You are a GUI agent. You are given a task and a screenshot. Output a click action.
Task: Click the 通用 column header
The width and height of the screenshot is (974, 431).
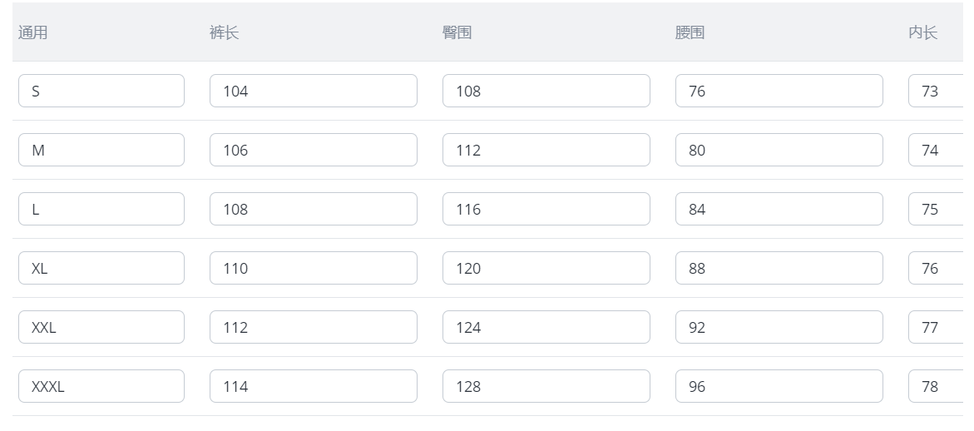point(33,32)
